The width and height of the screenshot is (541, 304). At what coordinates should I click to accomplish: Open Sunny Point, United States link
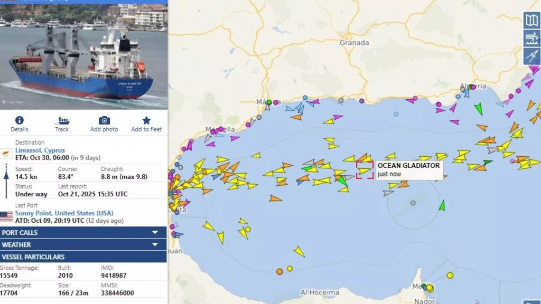click(64, 213)
